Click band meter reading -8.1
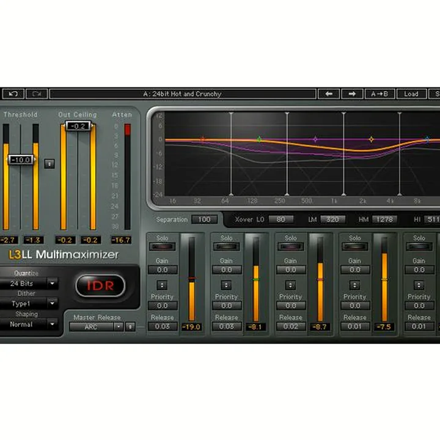Image resolution: width=440 pixels, height=440 pixels. (255, 327)
